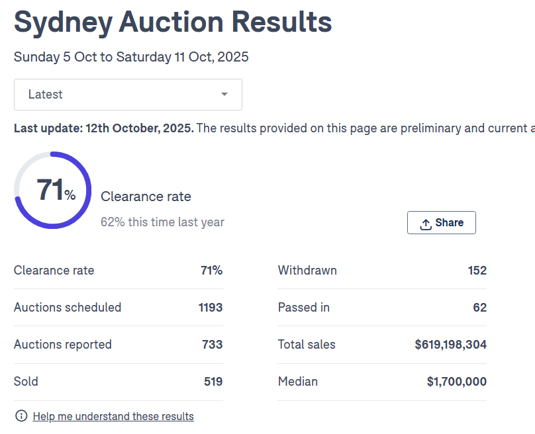
Task: Select the '62% this time last year' text
Action: 162,222
